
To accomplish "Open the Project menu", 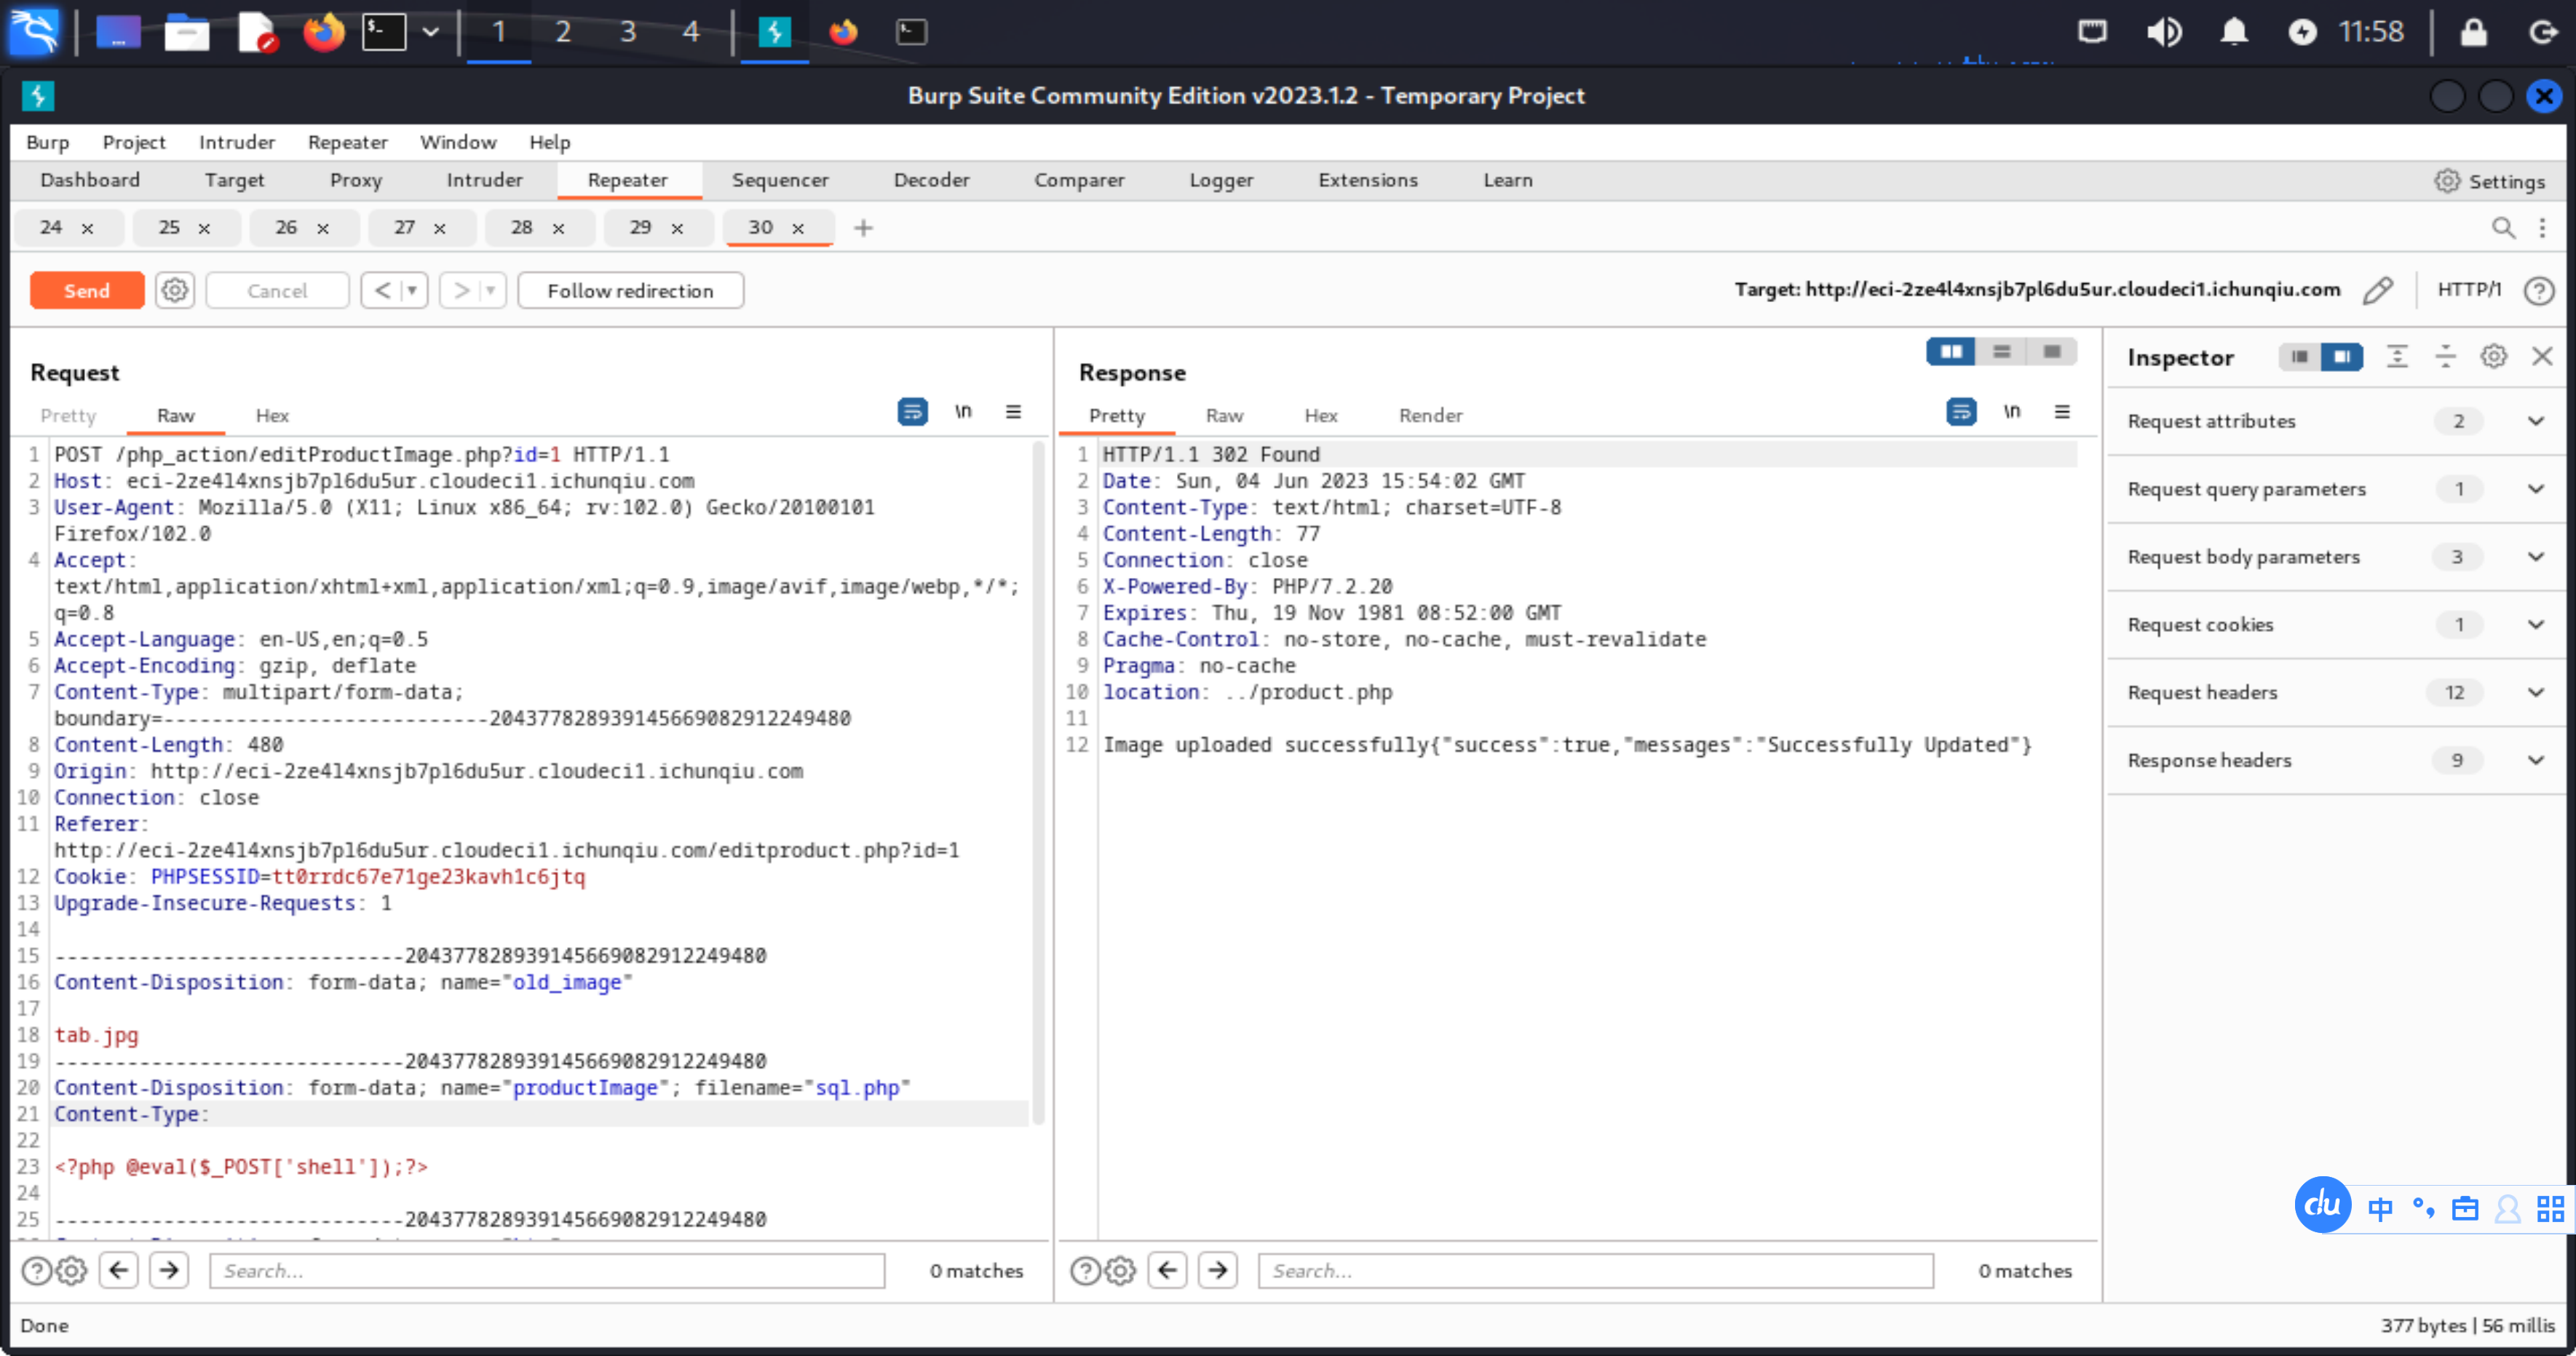I will pyautogui.click(x=134, y=142).
